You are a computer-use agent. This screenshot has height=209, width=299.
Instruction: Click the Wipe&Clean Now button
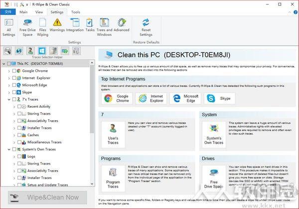[47, 198]
